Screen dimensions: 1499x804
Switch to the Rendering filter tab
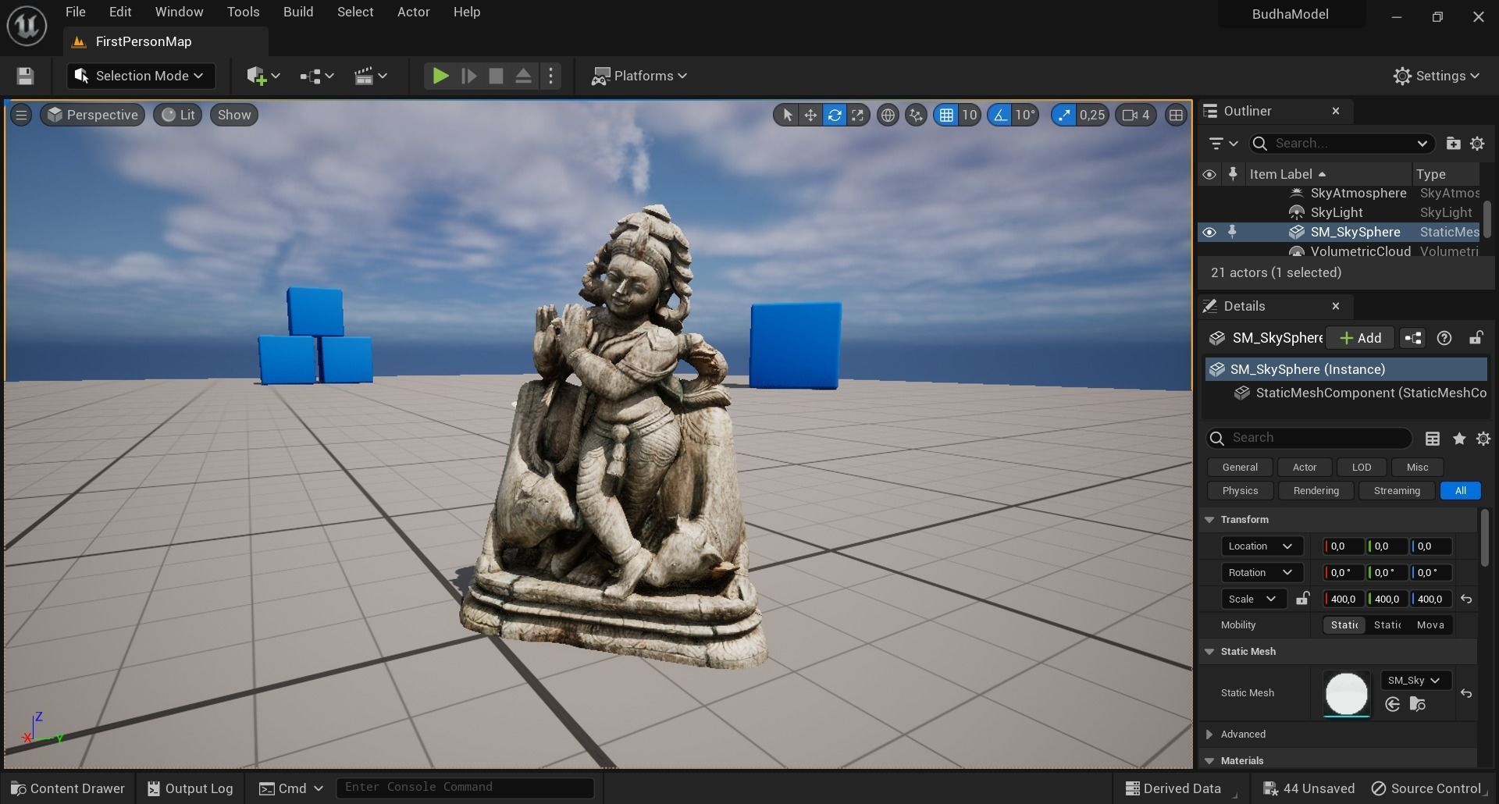tap(1316, 490)
